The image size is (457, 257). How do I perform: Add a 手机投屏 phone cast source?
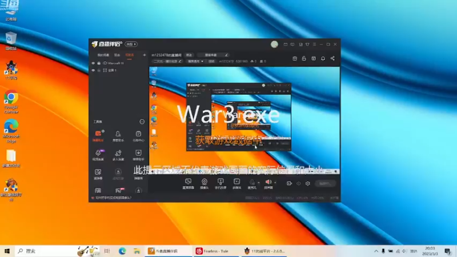(221, 184)
